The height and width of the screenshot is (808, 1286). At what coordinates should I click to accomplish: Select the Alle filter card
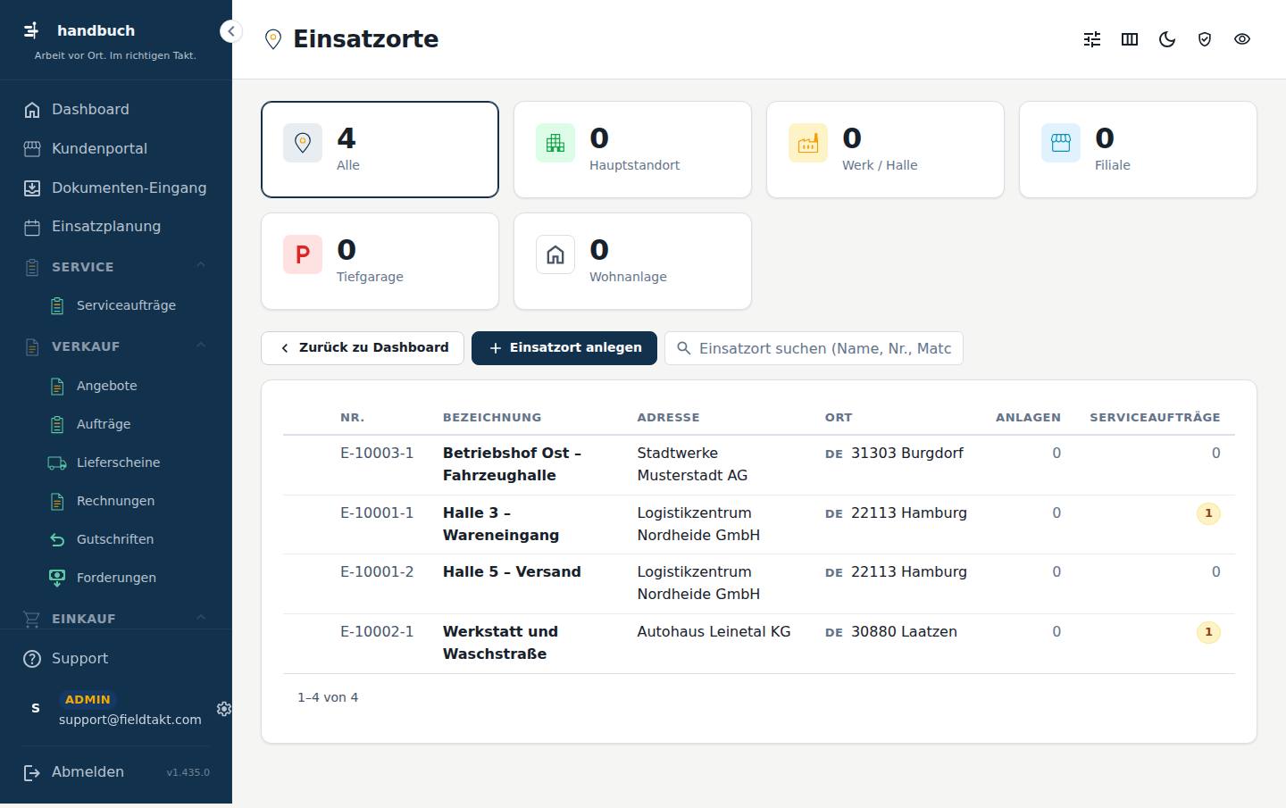coord(380,149)
